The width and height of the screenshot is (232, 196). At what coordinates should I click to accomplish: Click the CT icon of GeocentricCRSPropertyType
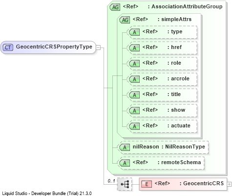coord(8,48)
